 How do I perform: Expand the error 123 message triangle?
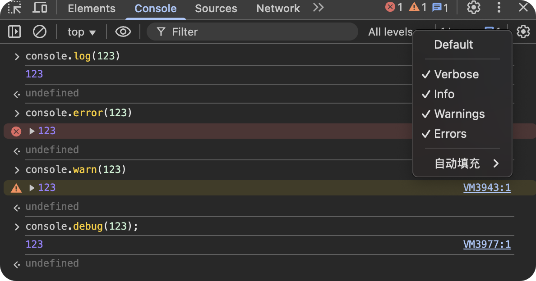[x=32, y=131]
